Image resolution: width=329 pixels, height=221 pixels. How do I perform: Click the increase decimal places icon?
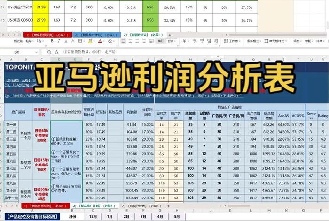tap(209, 41)
